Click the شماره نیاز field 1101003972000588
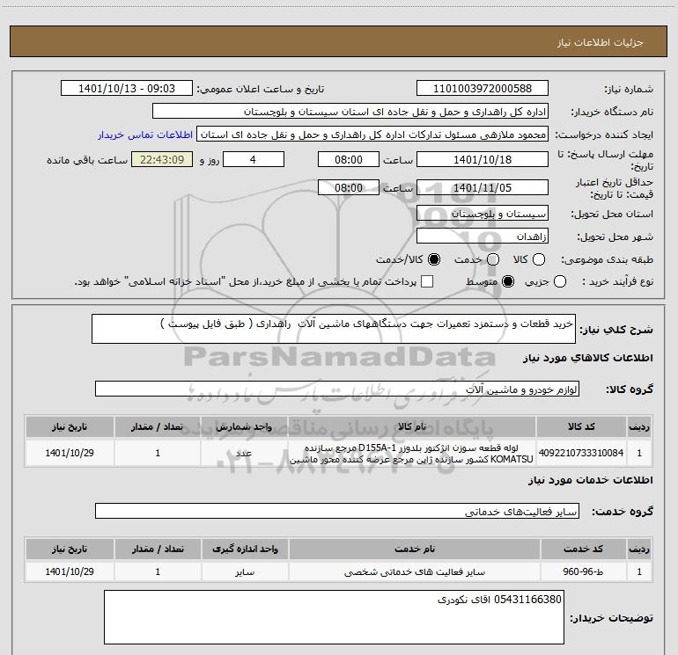The width and height of the screenshot is (678, 655). [x=483, y=89]
